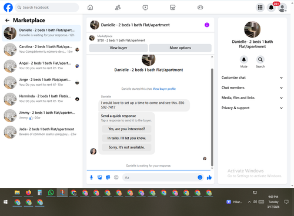Open the Watch video icon
The image size is (294, 216).
point(145,8)
